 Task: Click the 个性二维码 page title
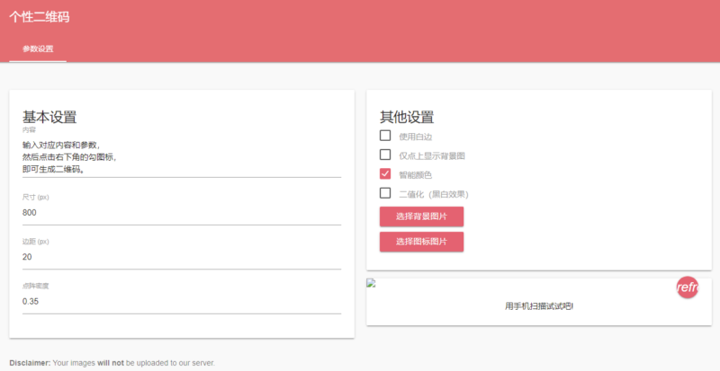[40, 17]
